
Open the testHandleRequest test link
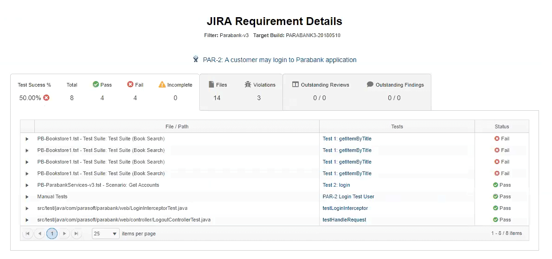pos(344,220)
